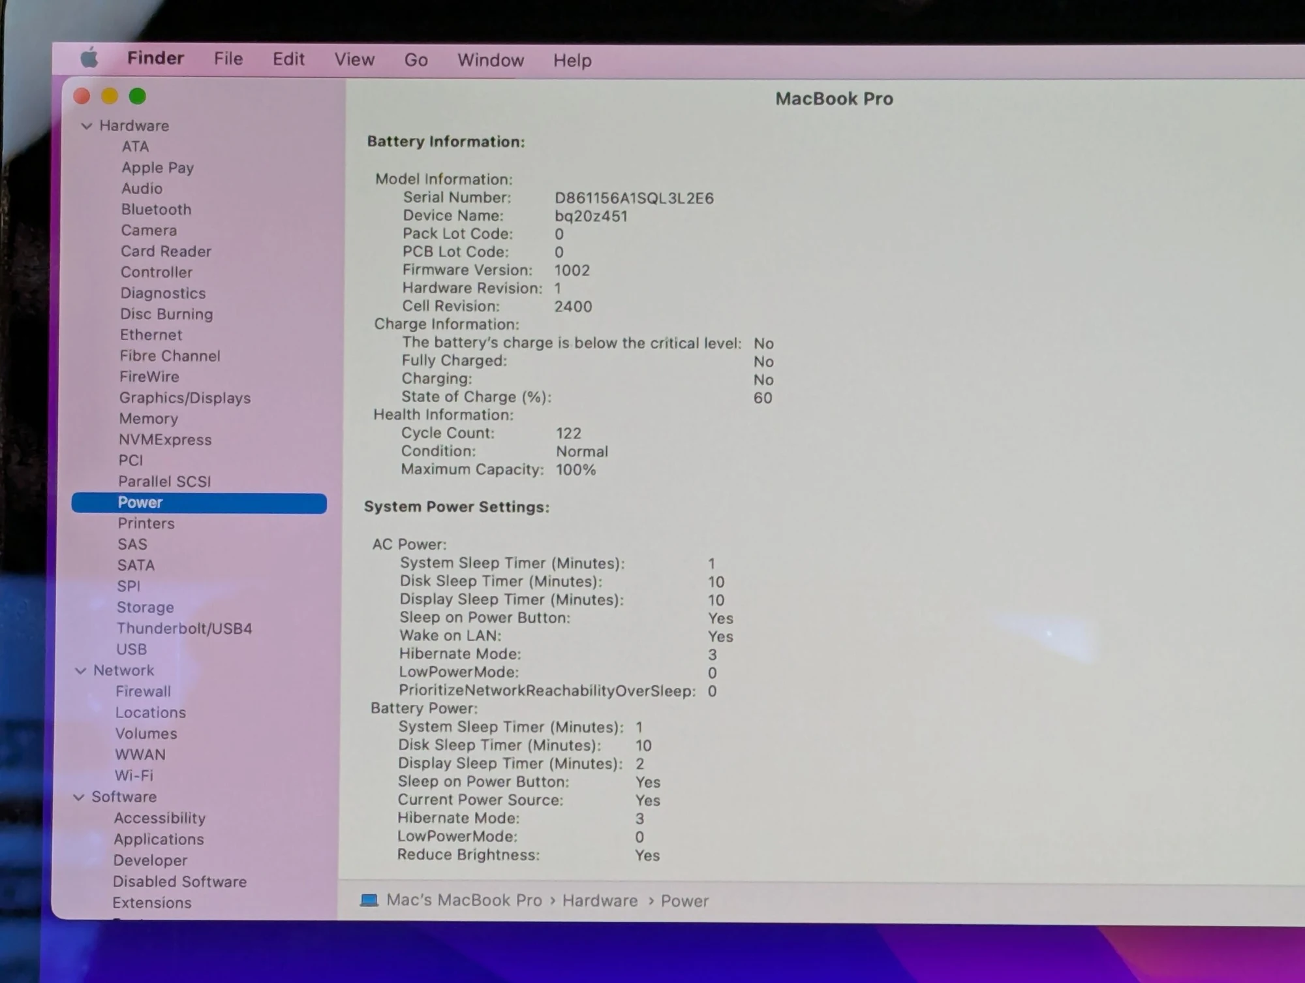The image size is (1305, 983).
Task: Click the Device Name value bq20z451
Action: [591, 216]
